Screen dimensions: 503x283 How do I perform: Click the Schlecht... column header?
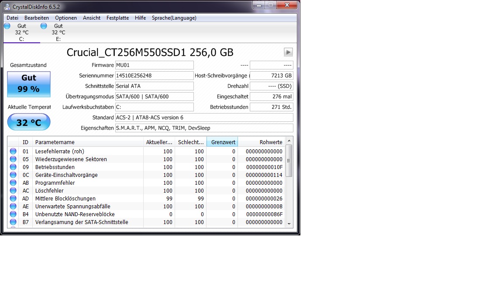click(x=190, y=142)
